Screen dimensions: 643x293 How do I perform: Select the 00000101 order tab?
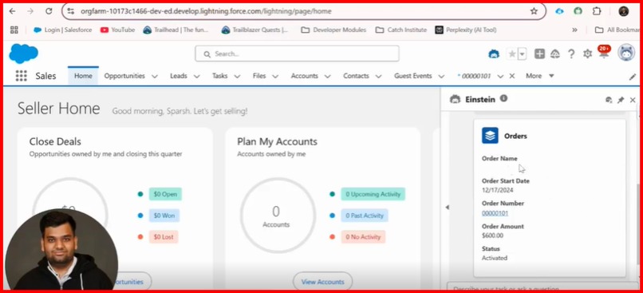475,76
